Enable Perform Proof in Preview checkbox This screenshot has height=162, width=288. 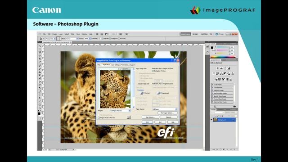[x=99, y=118]
